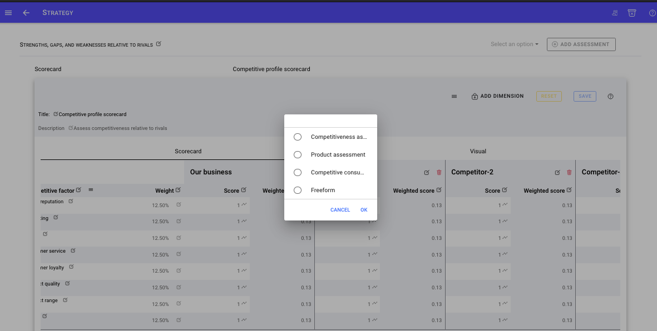
Task: Open scorecard help next to Save button
Action: tap(610, 96)
